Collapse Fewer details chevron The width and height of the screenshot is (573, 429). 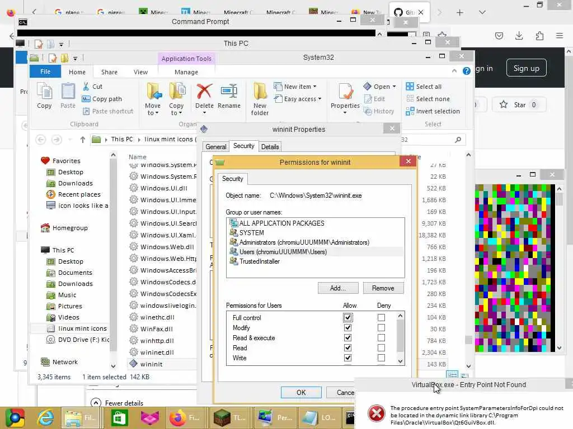pyautogui.click(x=96, y=403)
